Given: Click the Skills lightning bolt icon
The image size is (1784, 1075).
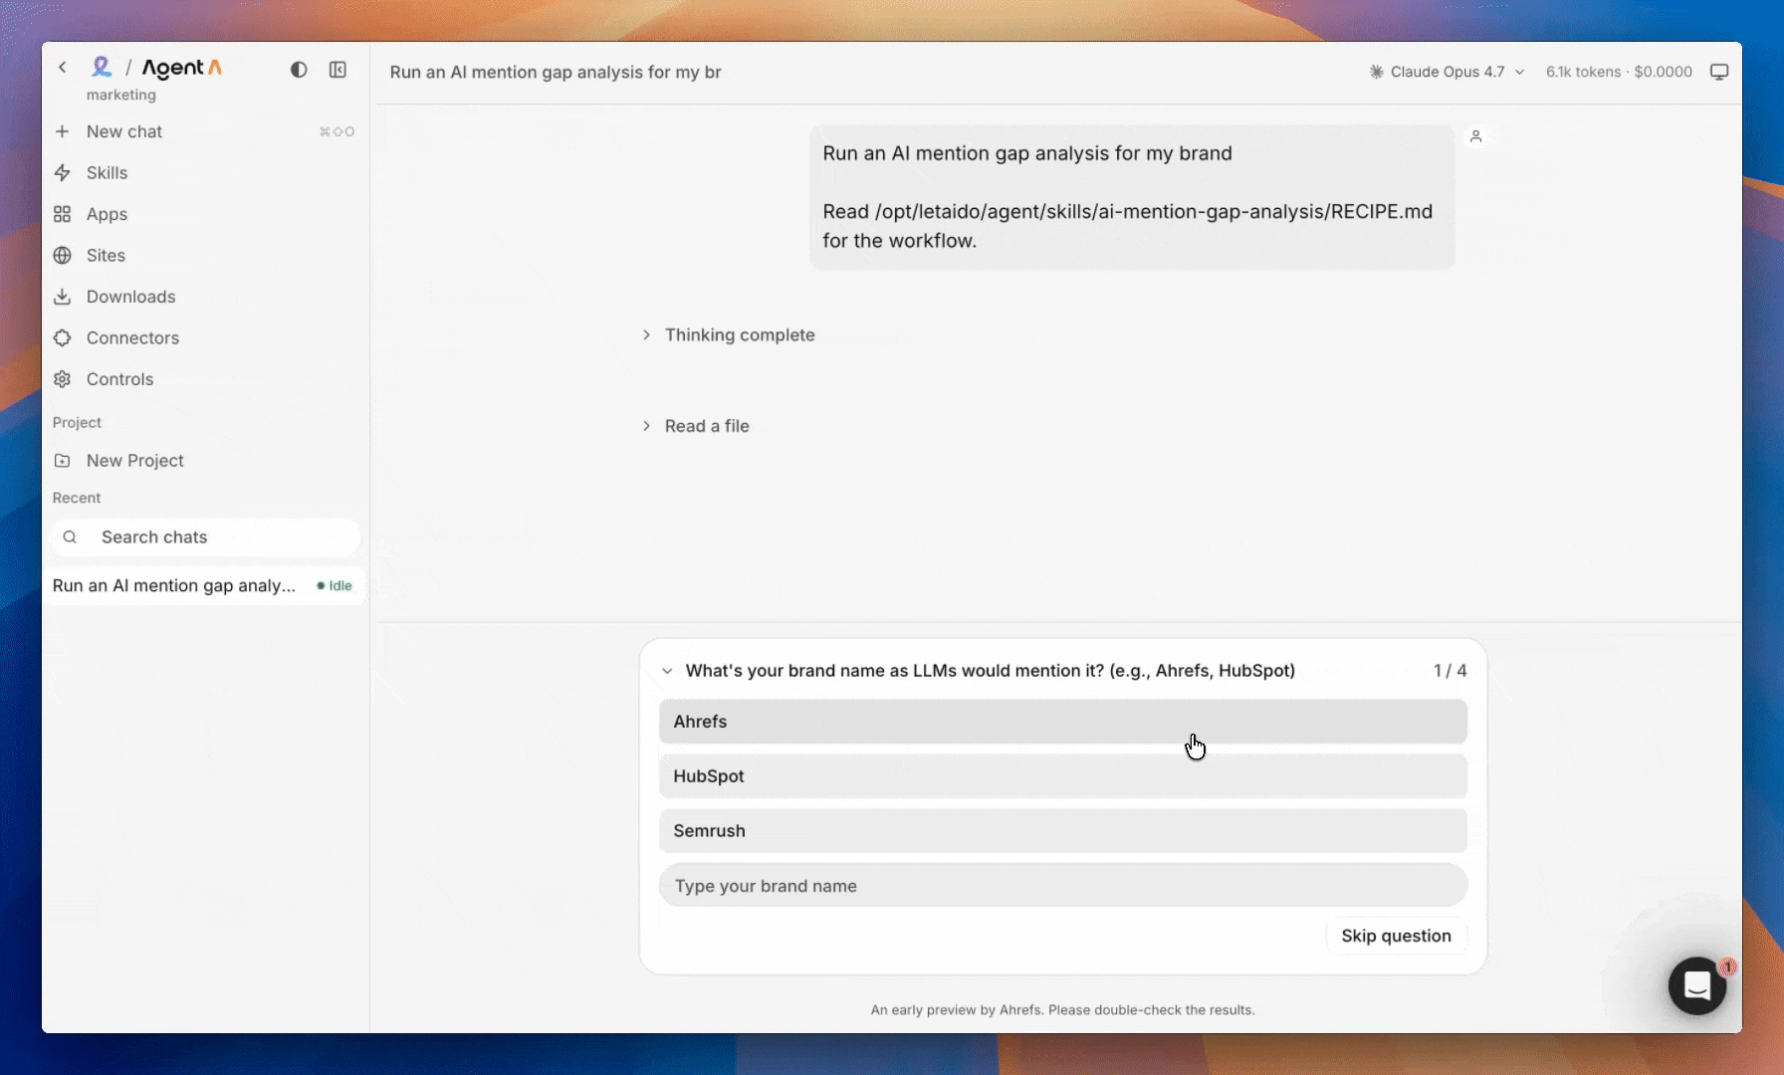Looking at the screenshot, I should (63, 173).
